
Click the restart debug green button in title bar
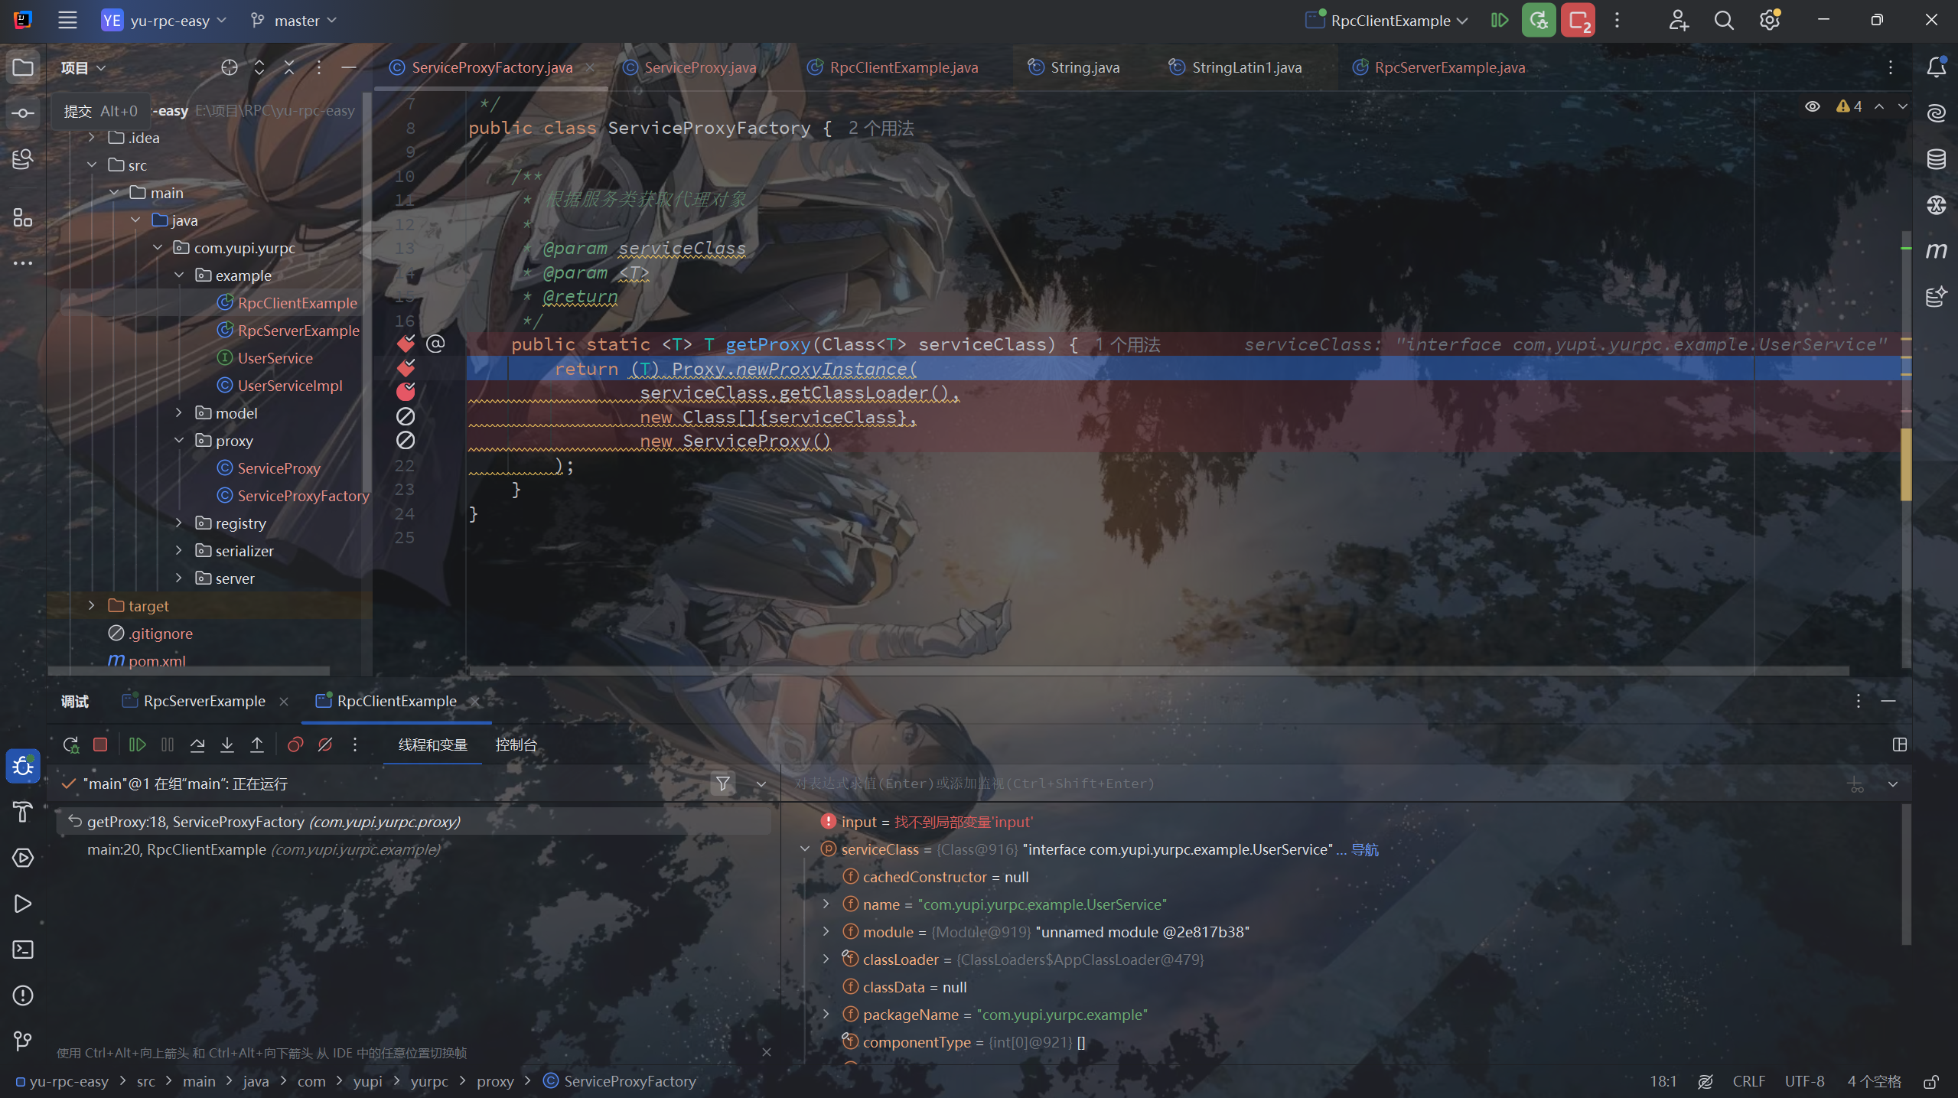[1539, 21]
